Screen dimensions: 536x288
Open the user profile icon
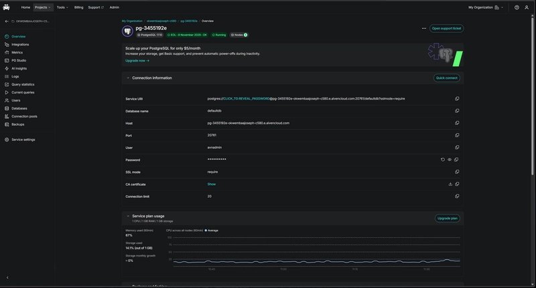pos(527,7)
